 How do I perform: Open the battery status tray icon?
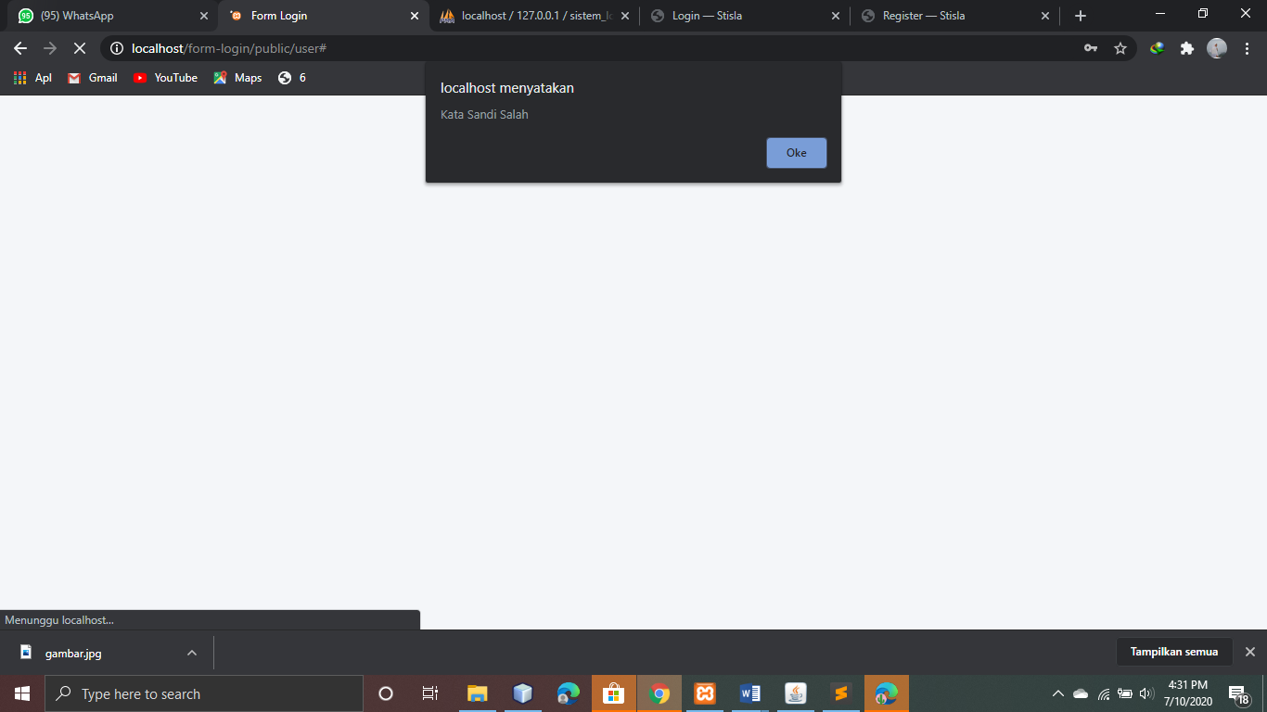tap(1125, 693)
